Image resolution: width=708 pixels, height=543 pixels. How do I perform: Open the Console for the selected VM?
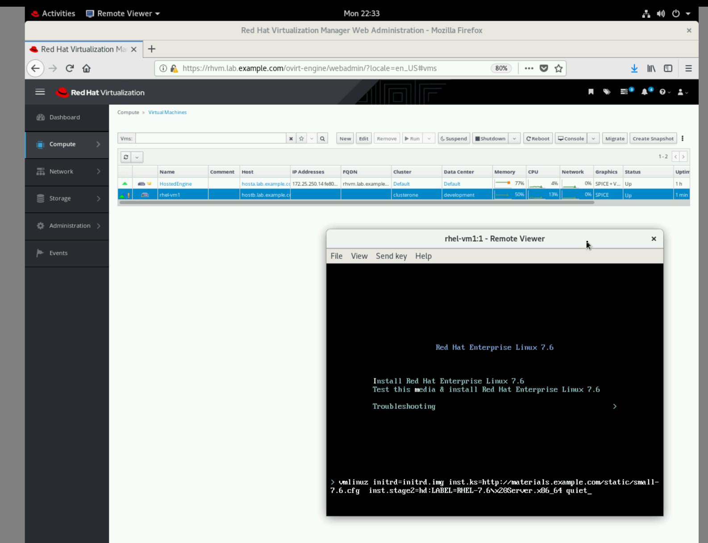coord(571,138)
